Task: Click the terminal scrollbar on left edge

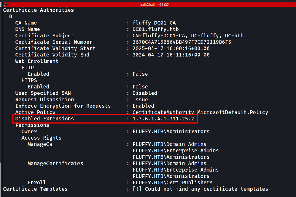Action: [x=1, y=179]
